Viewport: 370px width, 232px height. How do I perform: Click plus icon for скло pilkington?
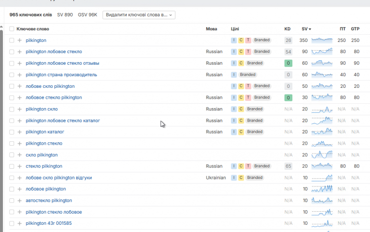(x=20, y=155)
